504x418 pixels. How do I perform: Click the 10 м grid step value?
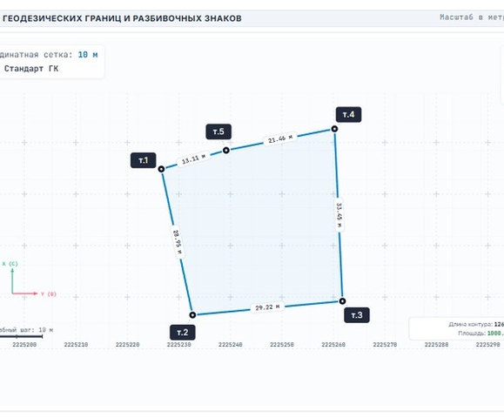pos(88,55)
